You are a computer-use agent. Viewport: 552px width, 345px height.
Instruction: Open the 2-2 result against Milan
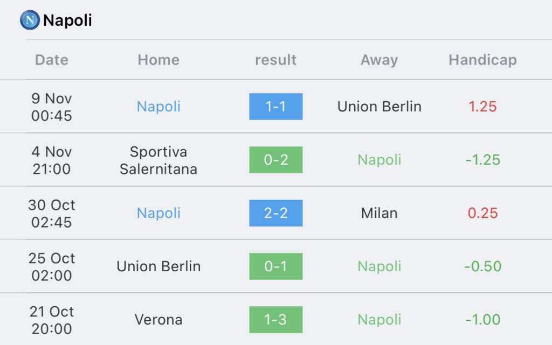pos(275,213)
